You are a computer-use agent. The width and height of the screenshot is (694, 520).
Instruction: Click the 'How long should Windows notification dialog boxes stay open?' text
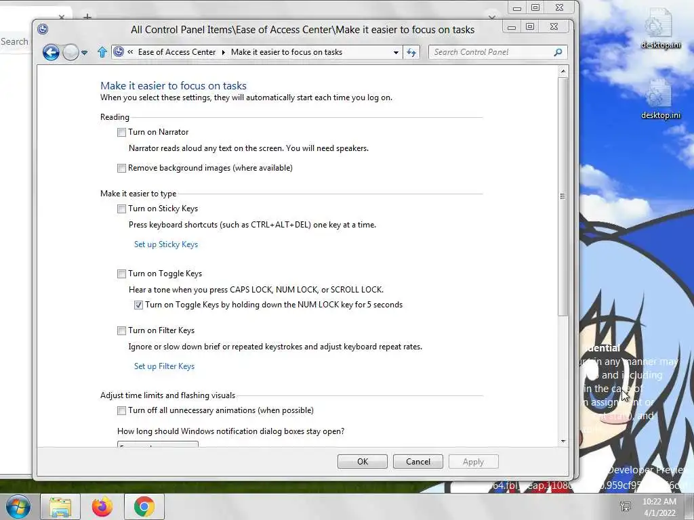[230, 431]
